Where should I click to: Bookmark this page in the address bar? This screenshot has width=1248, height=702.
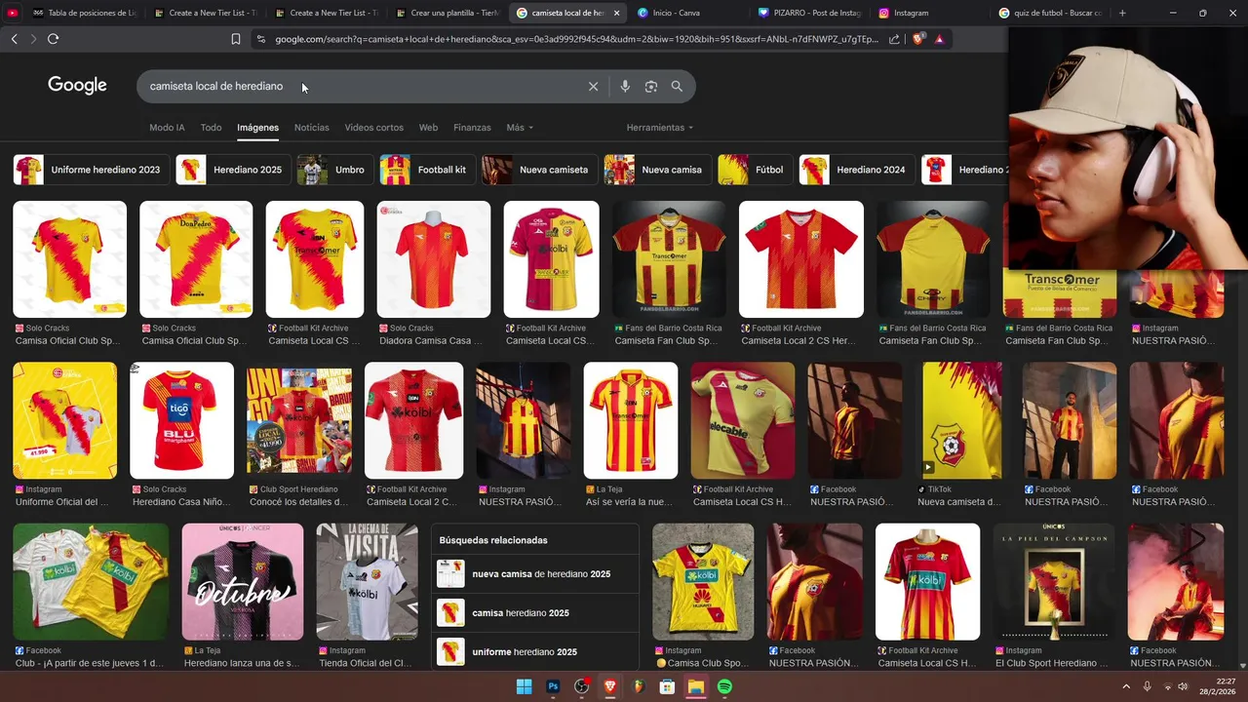pos(236,39)
